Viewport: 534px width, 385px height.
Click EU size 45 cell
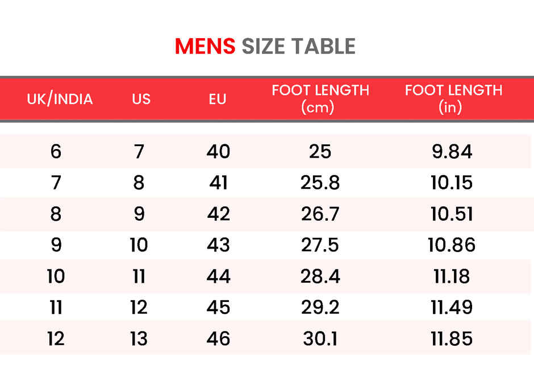218,308
